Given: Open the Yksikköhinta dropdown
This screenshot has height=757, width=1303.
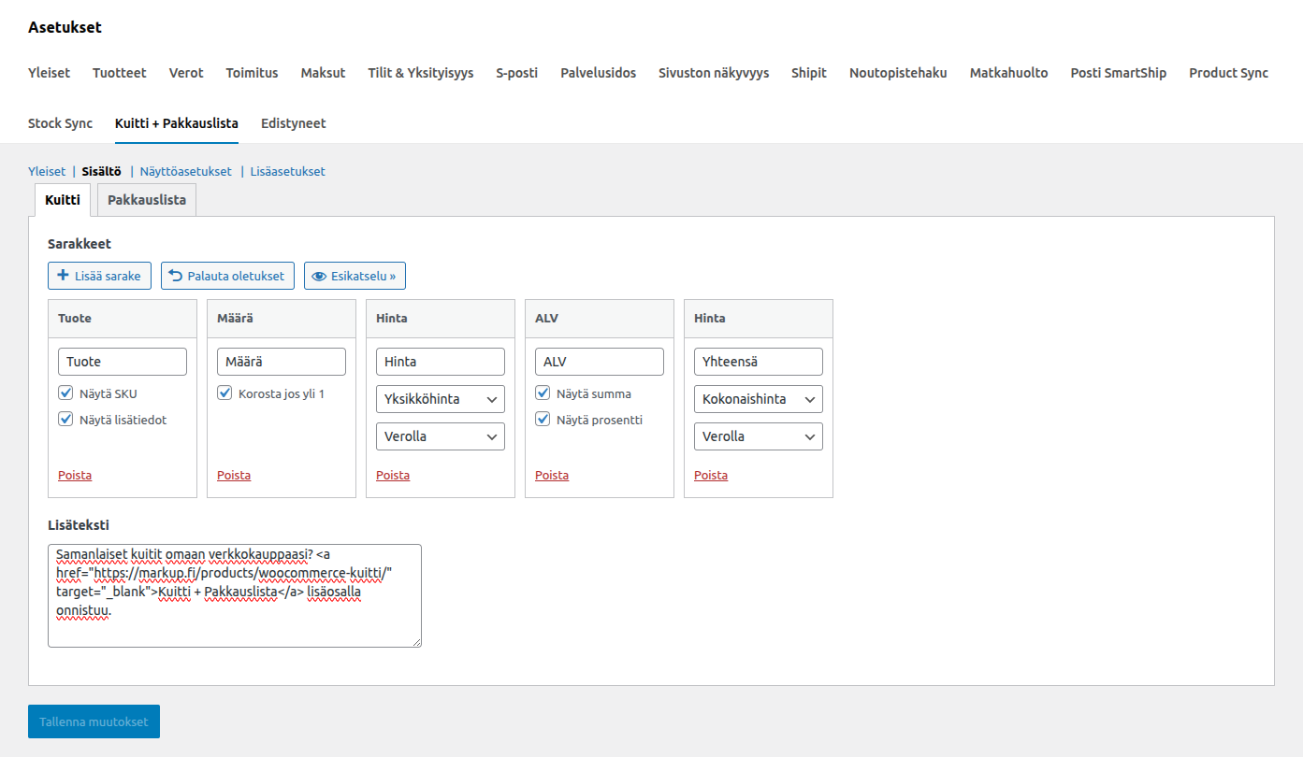Looking at the screenshot, I should pyautogui.click(x=440, y=399).
